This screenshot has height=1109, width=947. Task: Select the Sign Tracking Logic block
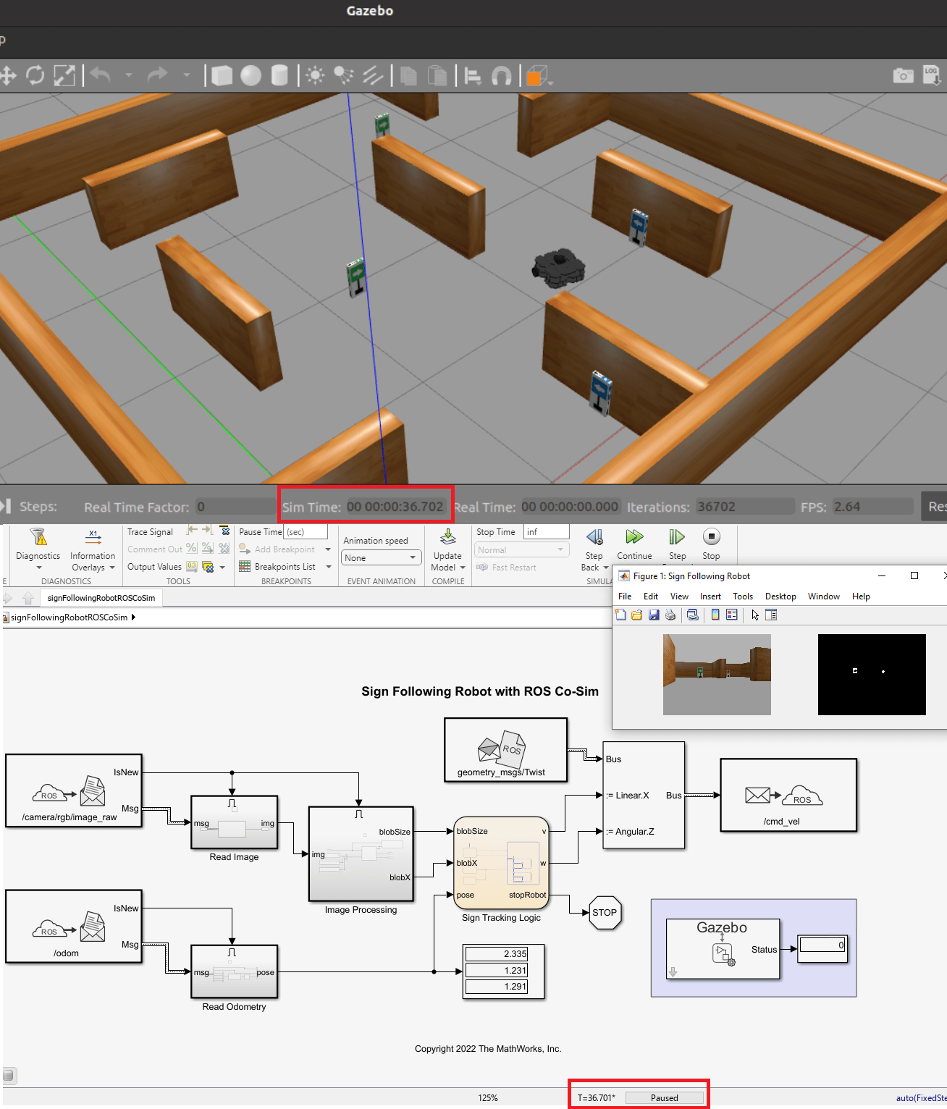click(x=501, y=862)
